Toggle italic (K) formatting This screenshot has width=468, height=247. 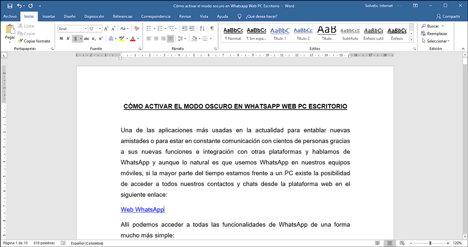pos(68,38)
